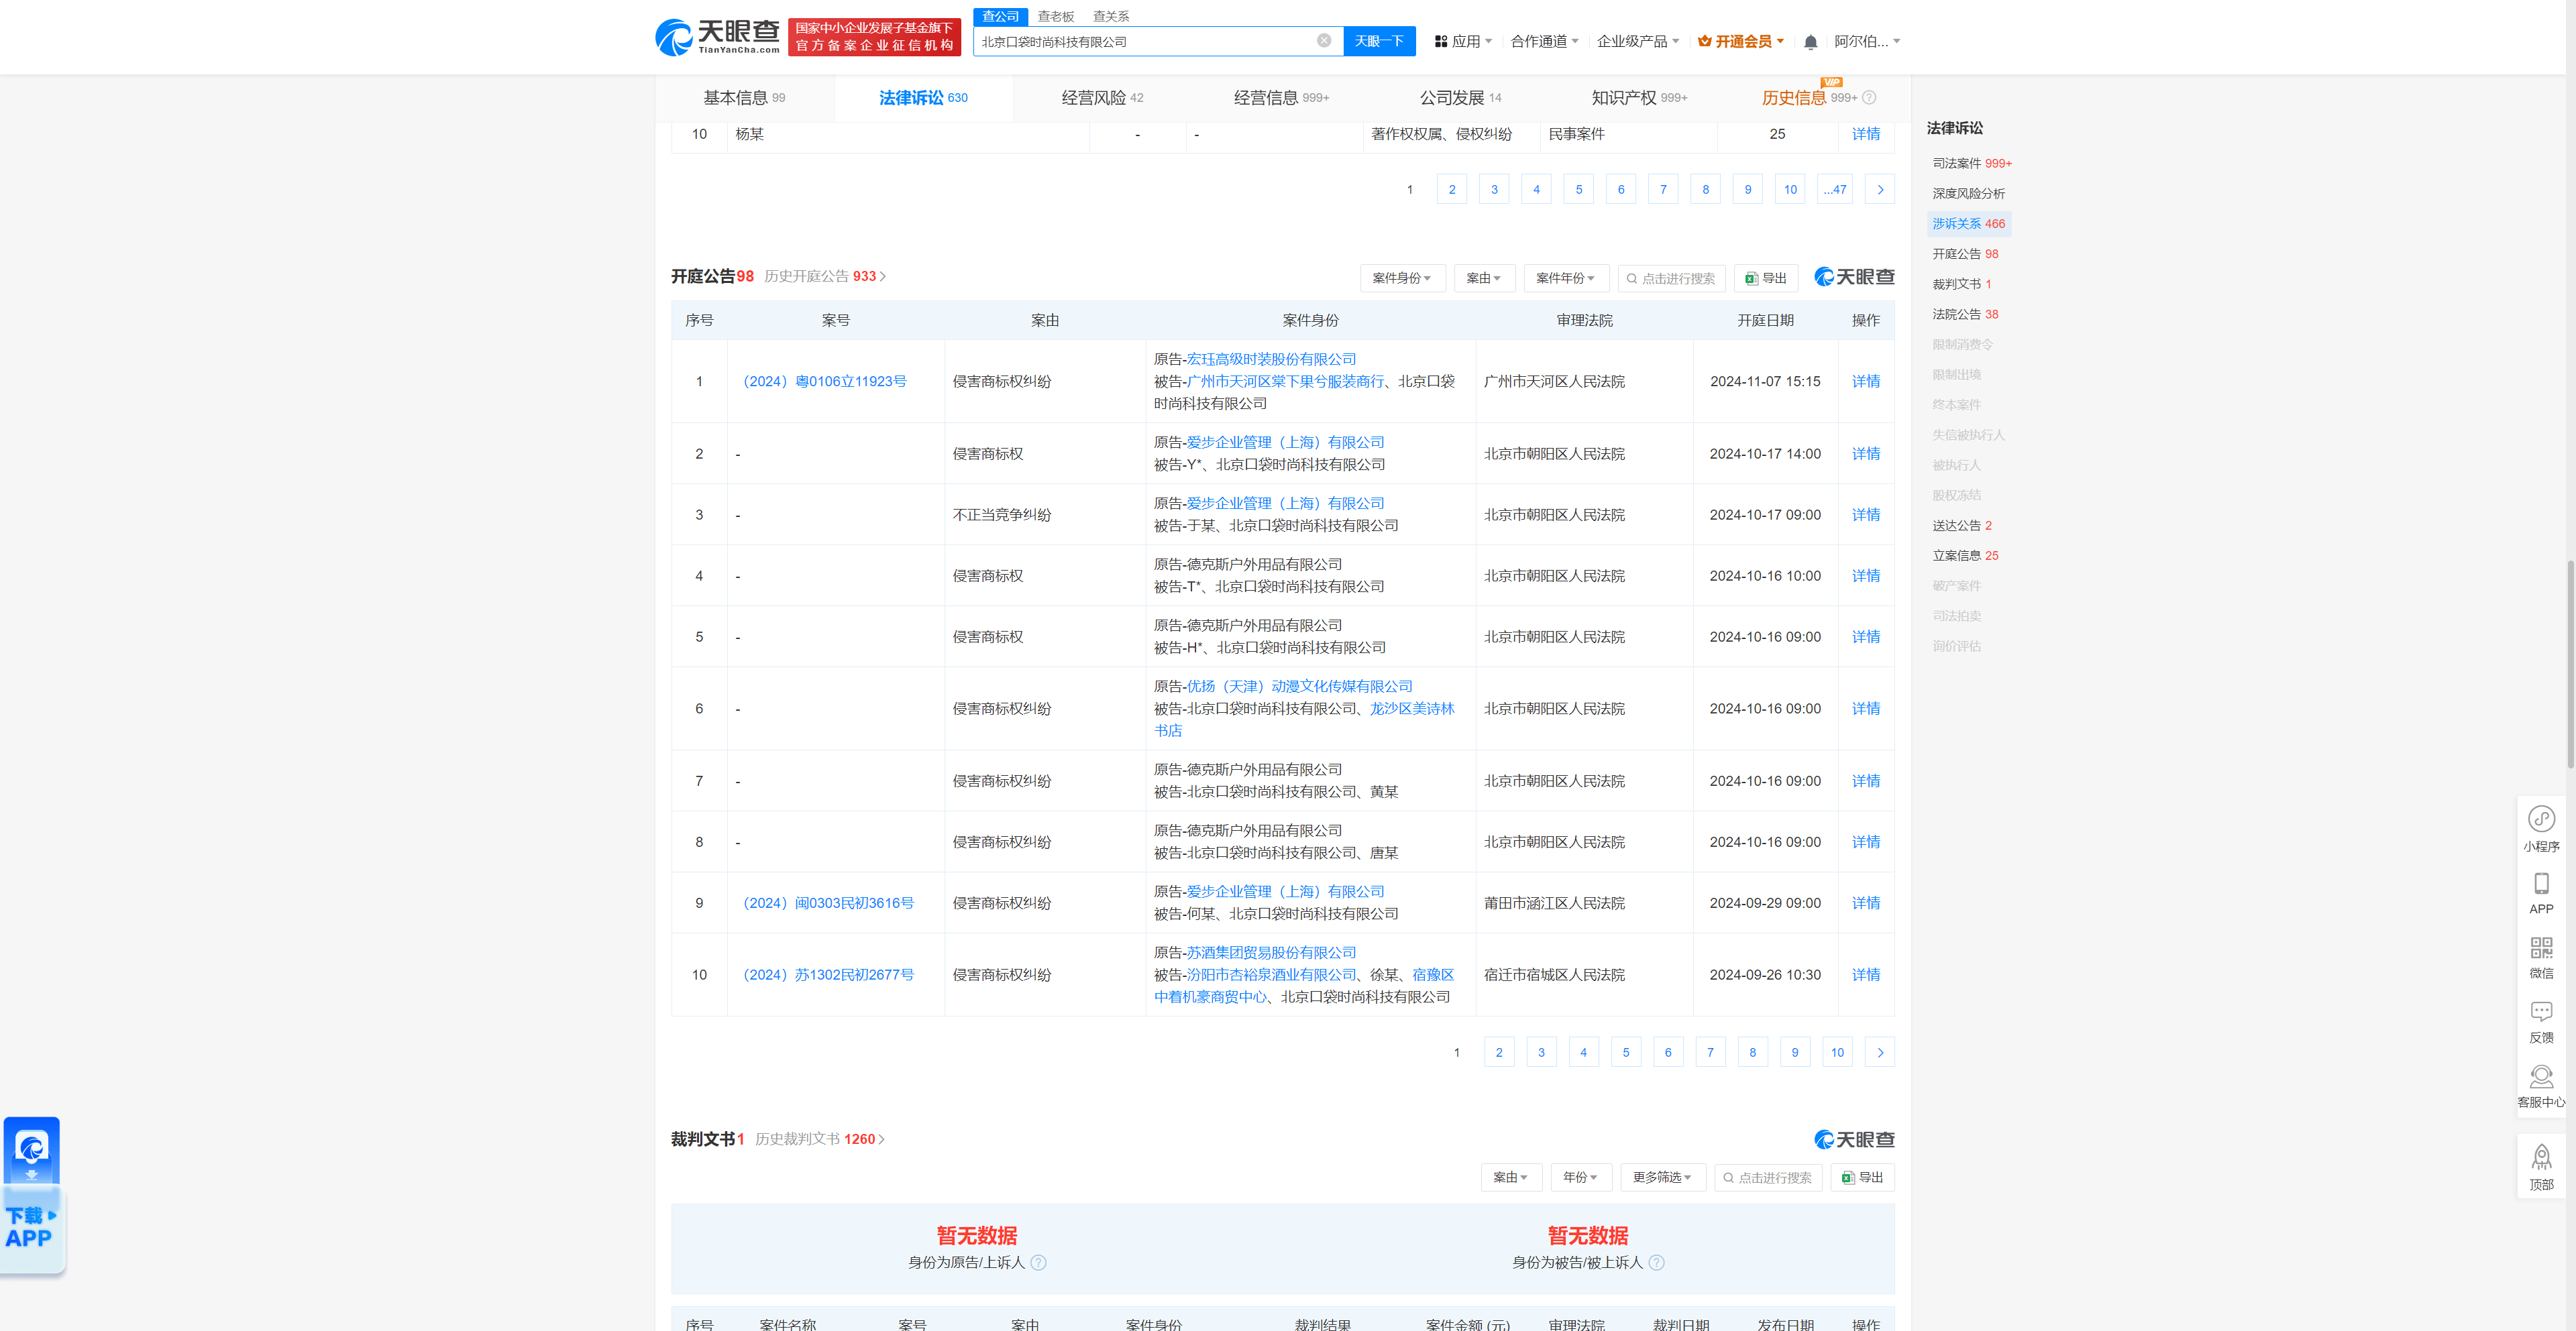View 详情 for 杨某 row 10
The width and height of the screenshot is (2576, 1331).
(x=1865, y=134)
